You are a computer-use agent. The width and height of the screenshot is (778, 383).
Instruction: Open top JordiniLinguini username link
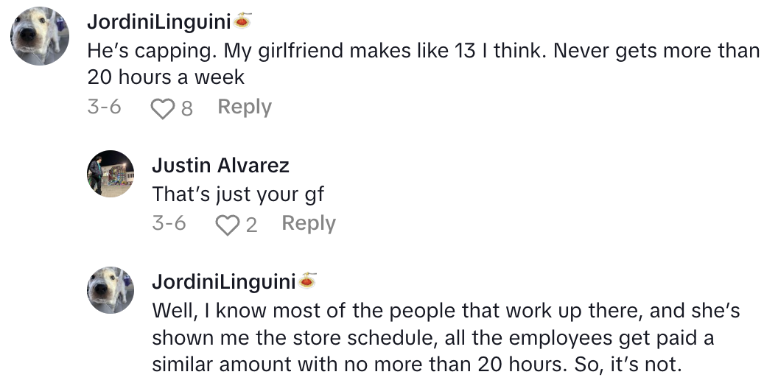click(x=159, y=22)
